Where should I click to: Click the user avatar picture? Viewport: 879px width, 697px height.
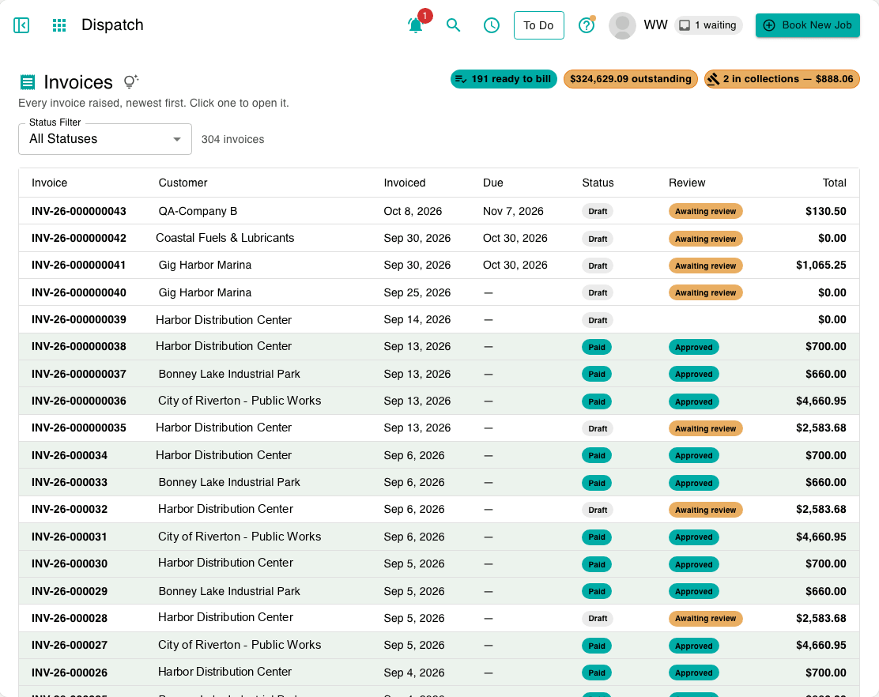(x=622, y=25)
